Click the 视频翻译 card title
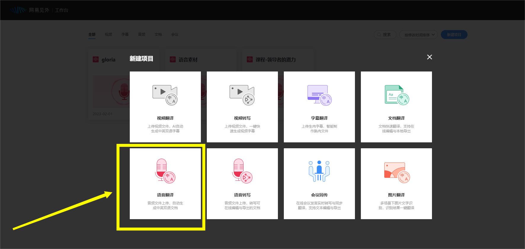The image size is (525, 249). pyautogui.click(x=165, y=118)
